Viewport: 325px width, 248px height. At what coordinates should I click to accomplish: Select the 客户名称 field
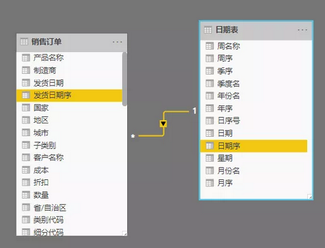69,157
